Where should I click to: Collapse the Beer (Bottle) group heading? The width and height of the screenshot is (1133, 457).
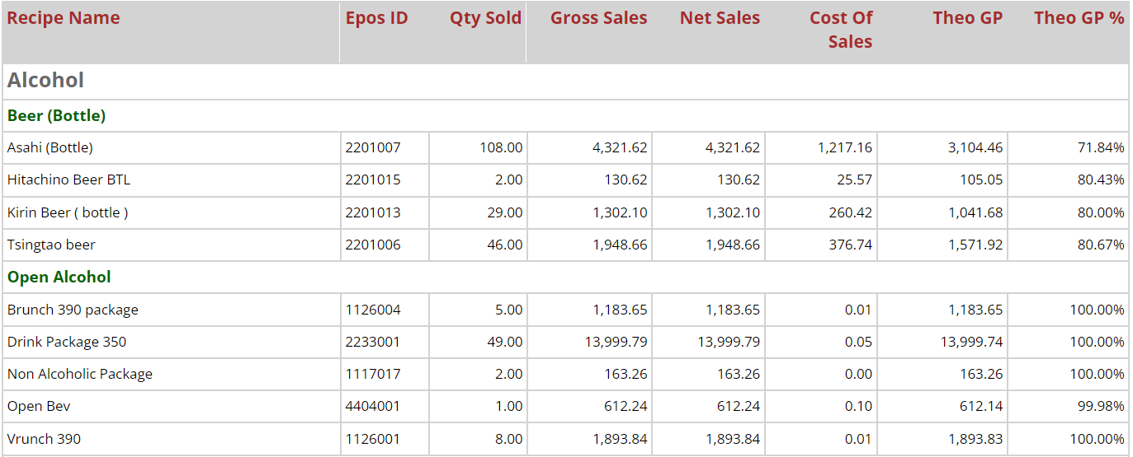coord(56,116)
